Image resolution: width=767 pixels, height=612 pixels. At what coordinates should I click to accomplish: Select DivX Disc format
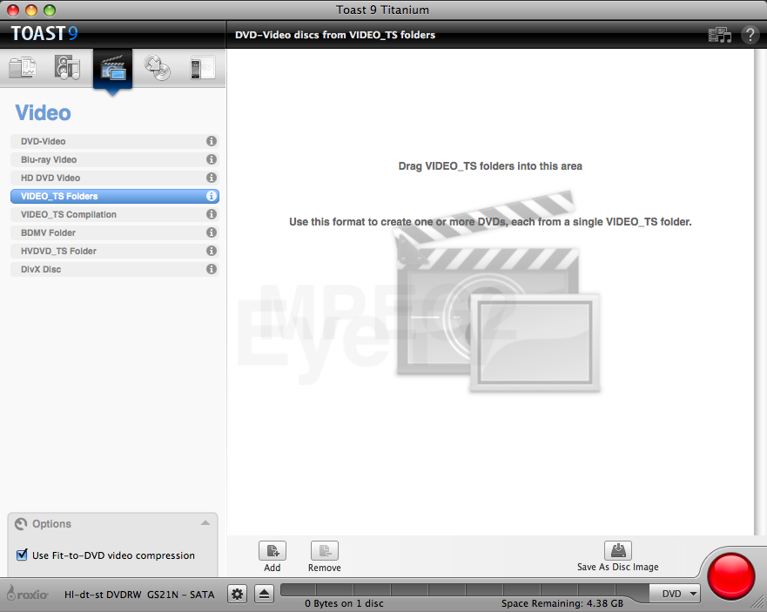click(114, 269)
